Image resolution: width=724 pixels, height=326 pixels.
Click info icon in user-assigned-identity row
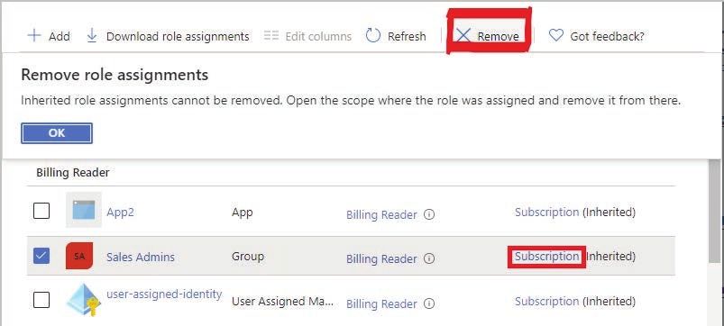point(429,303)
